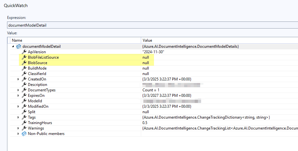Image resolution: width=298 pixels, height=151 pixels.
Task: Select the ExpiresOn property name
Action: pyautogui.click(x=36, y=95)
